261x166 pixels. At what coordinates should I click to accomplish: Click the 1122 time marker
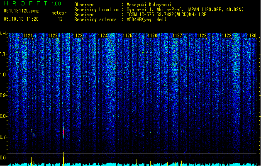click(53, 36)
